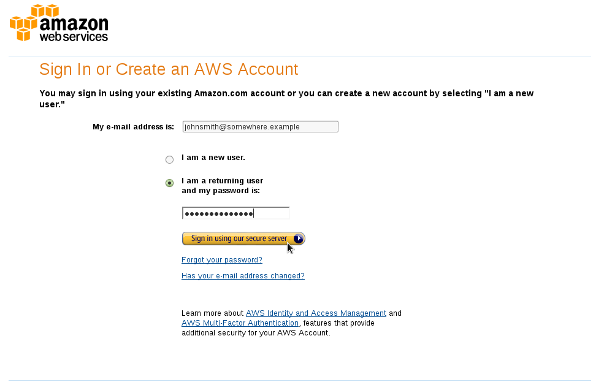Screen dimensions: 604x390
Task: Click the round arrow icon on the sign-in button
Action: point(298,239)
